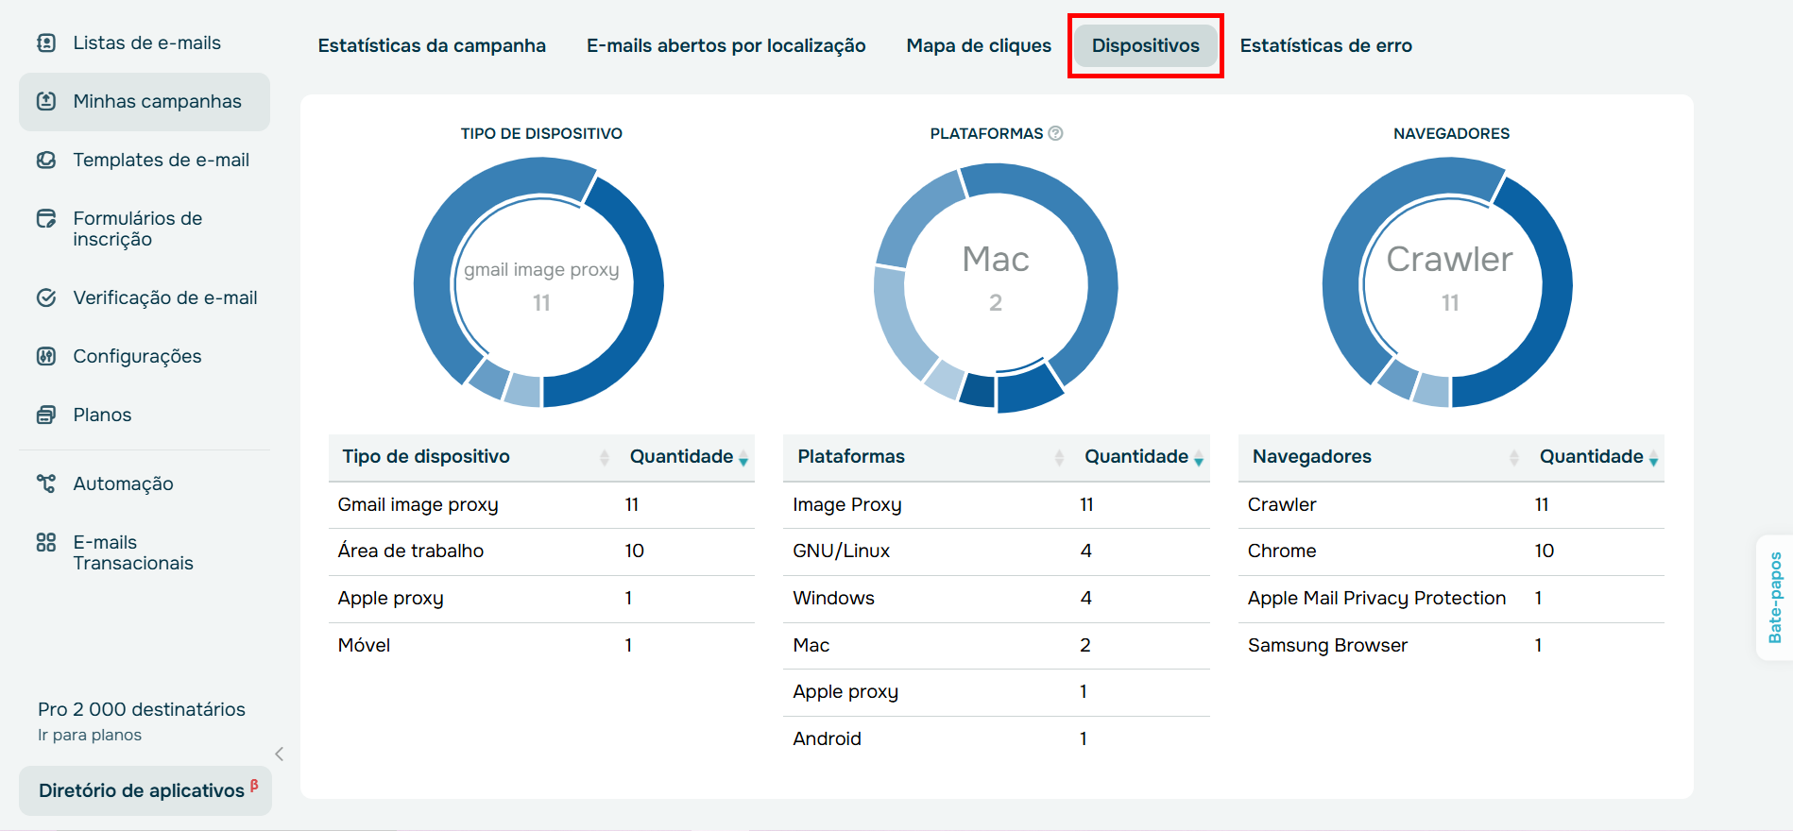This screenshot has width=1793, height=831.
Task: Open Templates de e-mail menu item
Action: (x=145, y=160)
